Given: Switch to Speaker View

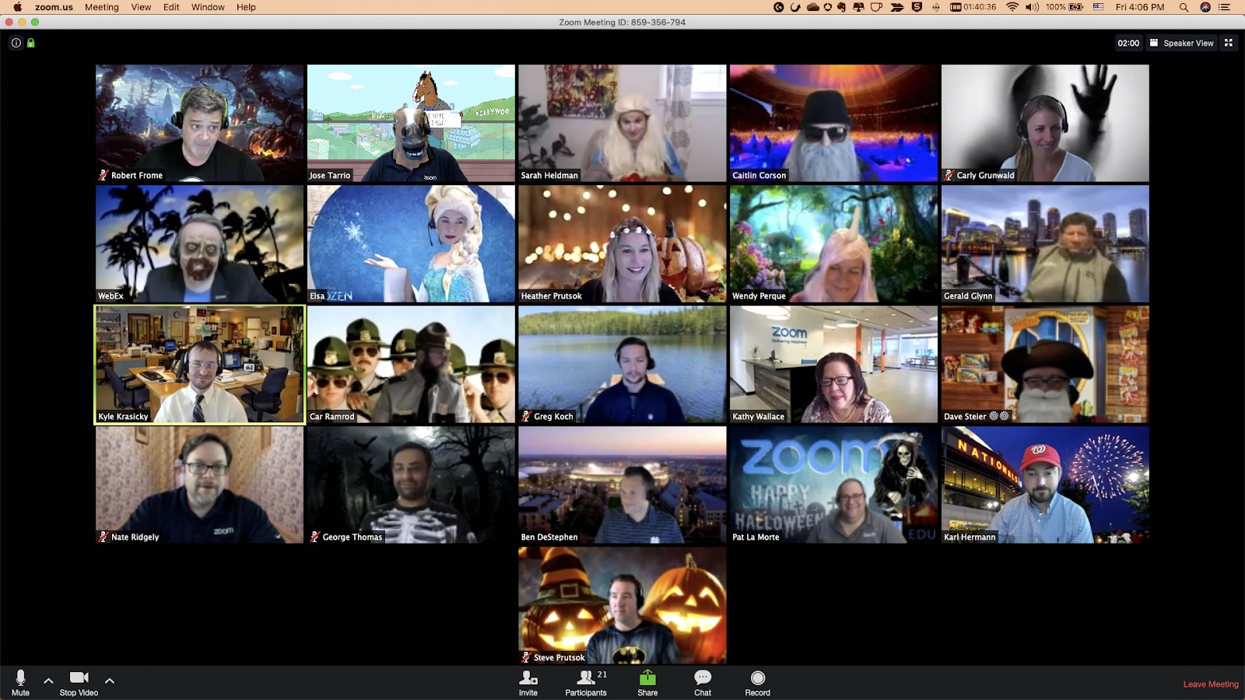Looking at the screenshot, I should pos(1181,43).
